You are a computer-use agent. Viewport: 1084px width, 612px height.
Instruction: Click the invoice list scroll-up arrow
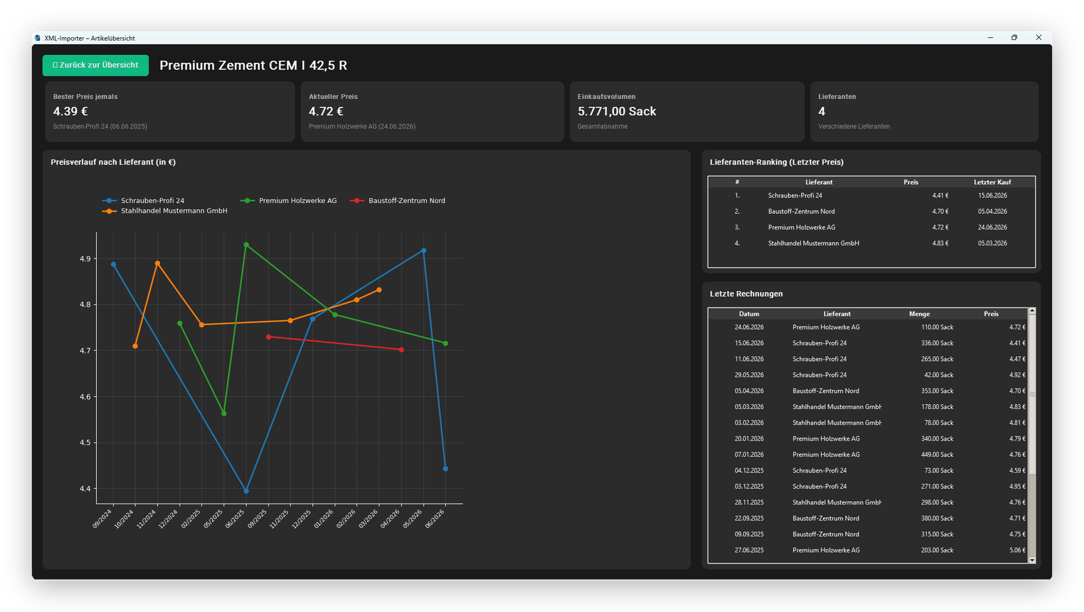pyautogui.click(x=1032, y=311)
